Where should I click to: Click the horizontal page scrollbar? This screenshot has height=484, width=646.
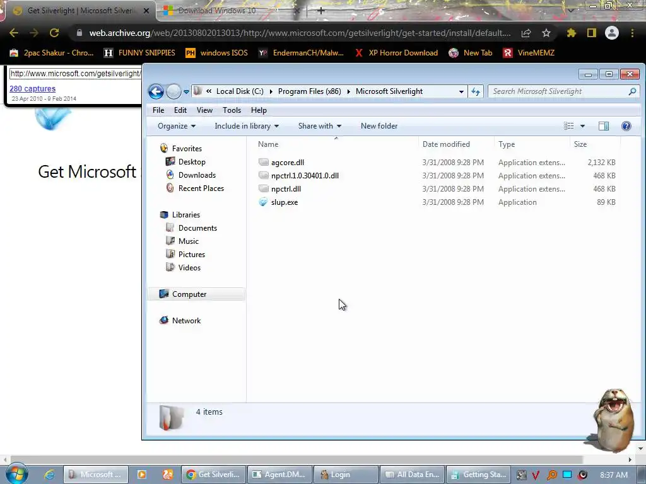(297, 459)
